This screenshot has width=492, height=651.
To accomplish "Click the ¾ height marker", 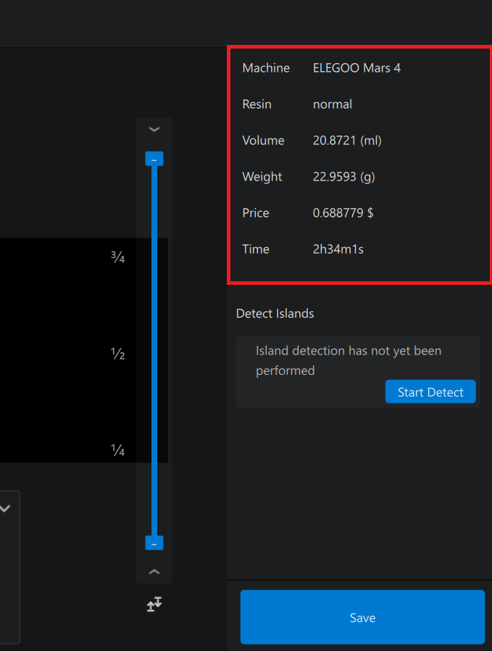I will coord(118,257).
